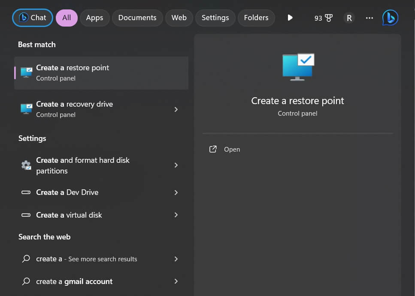Open the three-dot more options menu
415x296 pixels.
point(369,18)
